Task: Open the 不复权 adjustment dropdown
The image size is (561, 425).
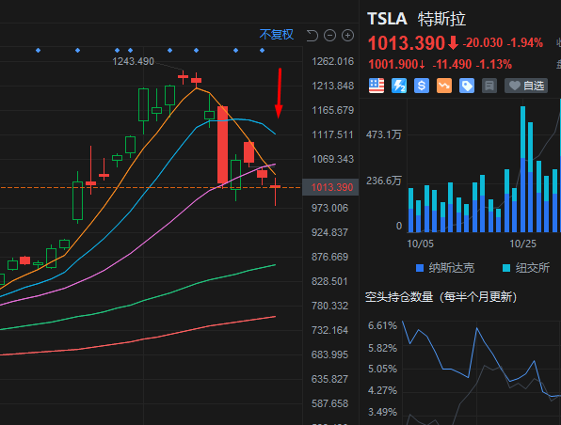Action: [x=276, y=34]
